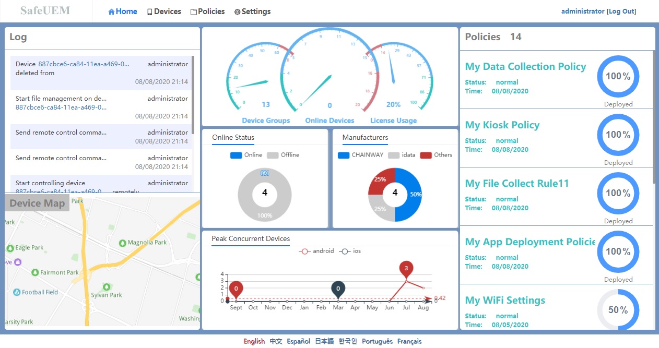Toggle the ios series legend
The height and width of the screenshot is (348, 659).
pos(350,251)
